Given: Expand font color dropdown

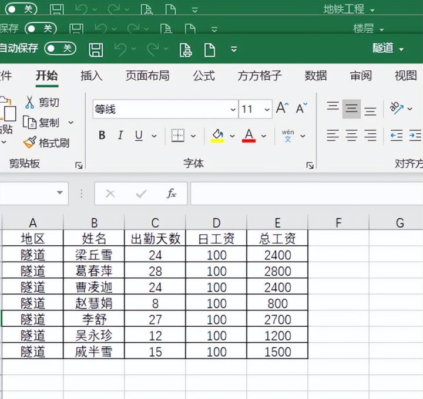Looking at the screenshot, I should point(264,136).
